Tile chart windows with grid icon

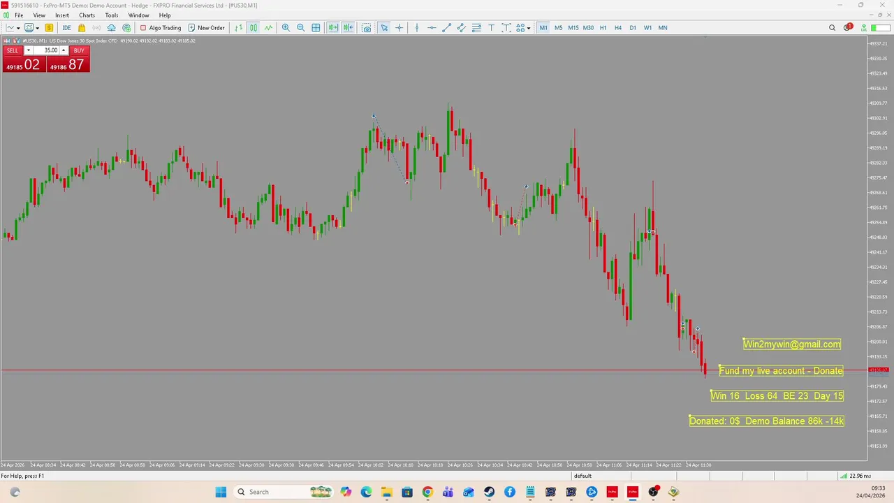tap(316, 28)
